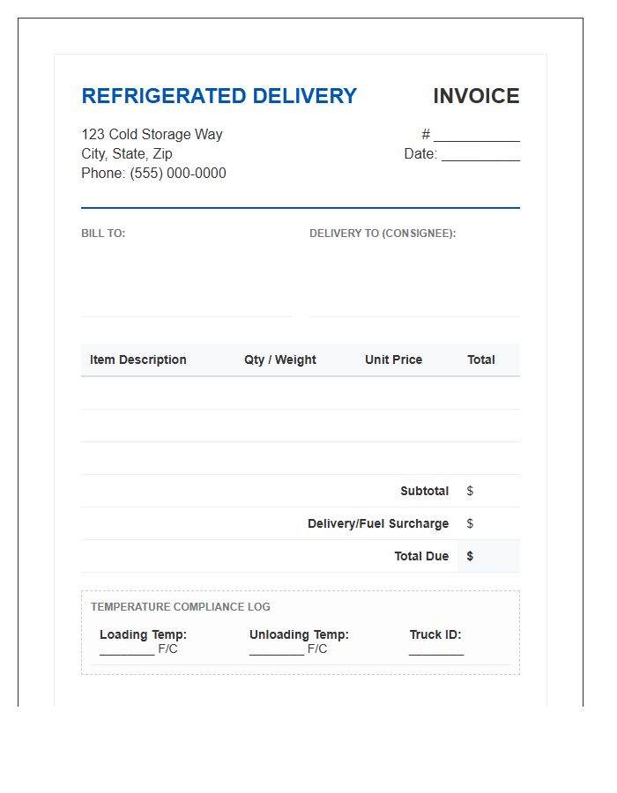Viewport: 617px width, 793px height.
Task: Click the Loading Temp: label
Action: coord(143,634)
